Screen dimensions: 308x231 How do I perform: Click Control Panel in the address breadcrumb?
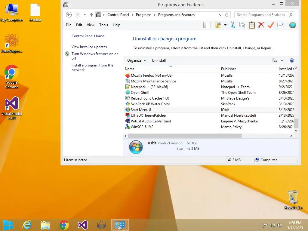pos(118,15)
